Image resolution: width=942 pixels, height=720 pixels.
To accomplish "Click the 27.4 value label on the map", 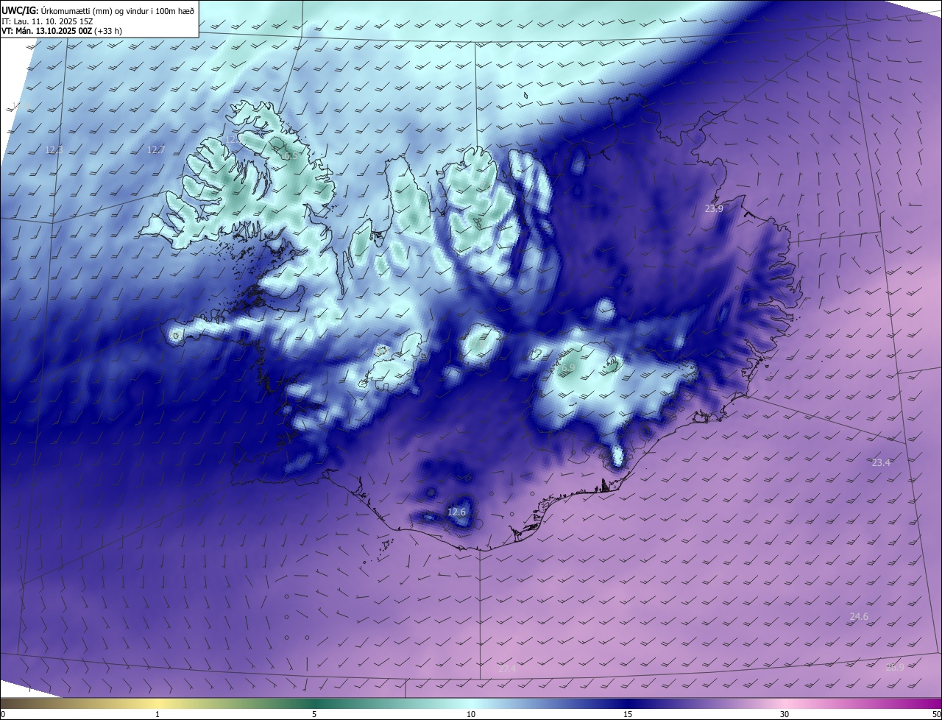I will [507, 668].
